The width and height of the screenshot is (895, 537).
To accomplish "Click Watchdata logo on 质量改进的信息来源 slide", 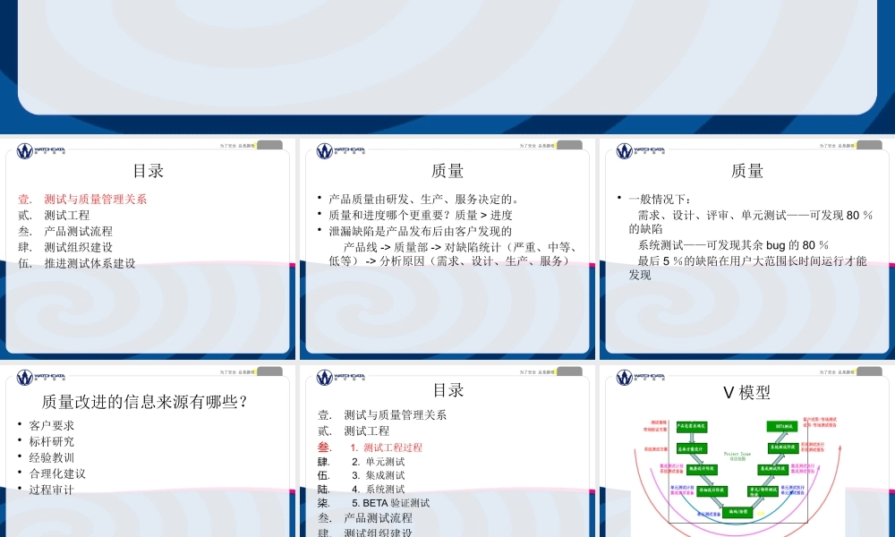I will [40, 377].
